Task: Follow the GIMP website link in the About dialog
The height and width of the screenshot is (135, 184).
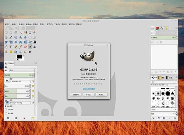Action: click(x=89, y=89)
